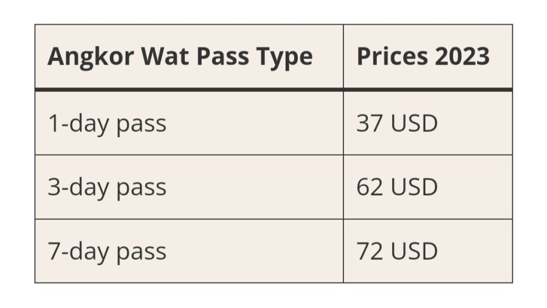Click the number '62' in the second row
The height and width of the screenshot is (308, 547).
coord(369,187)
